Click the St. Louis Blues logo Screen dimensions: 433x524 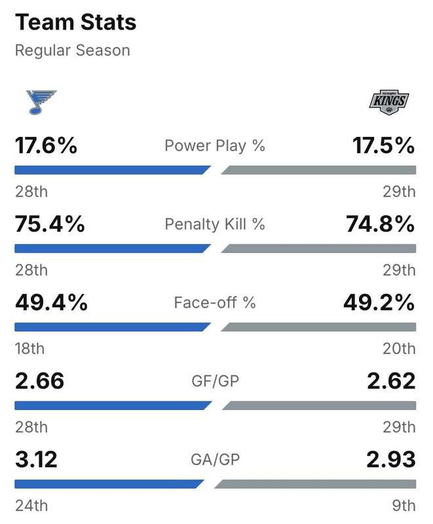41,102
